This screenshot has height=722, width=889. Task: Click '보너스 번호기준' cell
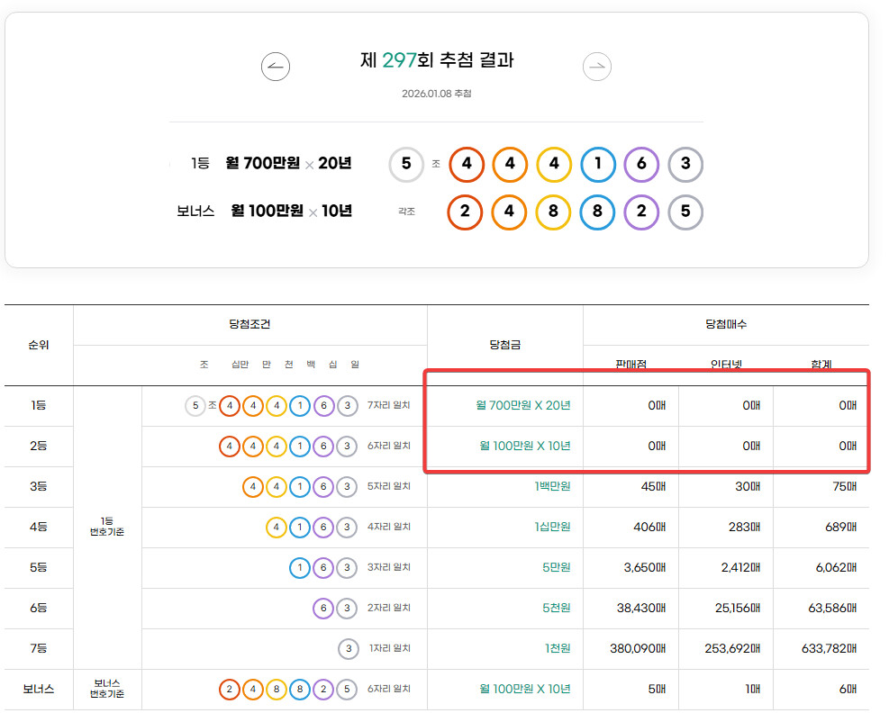click(107, 689)
